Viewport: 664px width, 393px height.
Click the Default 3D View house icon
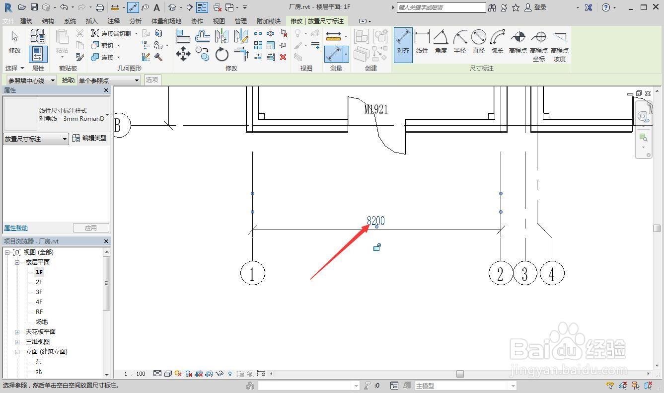(172, 7)
